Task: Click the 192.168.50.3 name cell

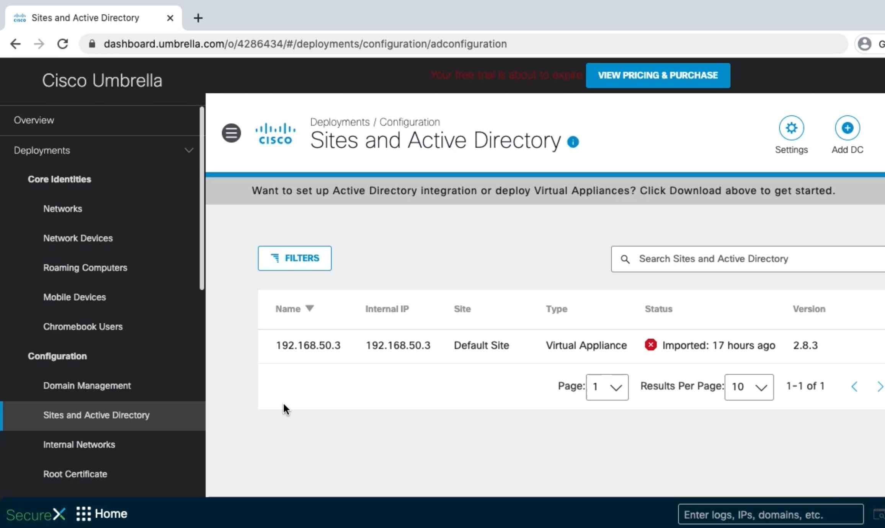Action: (308, 345)
